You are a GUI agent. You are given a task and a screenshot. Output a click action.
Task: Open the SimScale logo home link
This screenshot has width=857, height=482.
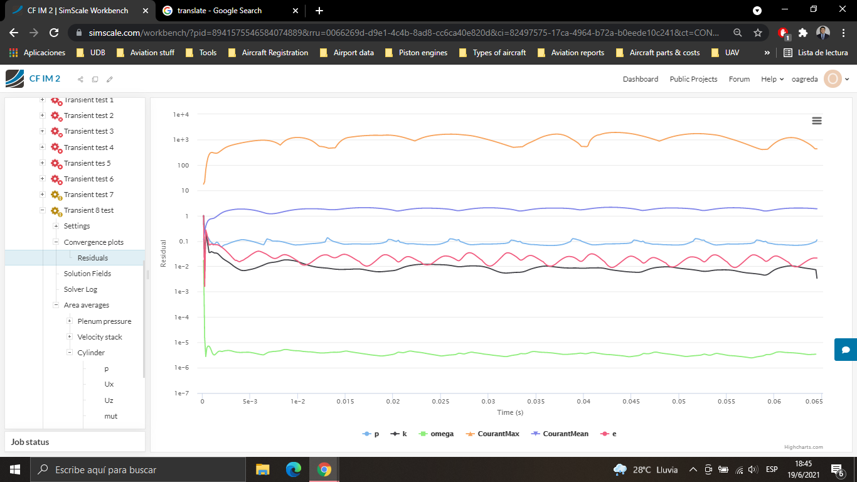pyautogui.click(x=15, y=78)
